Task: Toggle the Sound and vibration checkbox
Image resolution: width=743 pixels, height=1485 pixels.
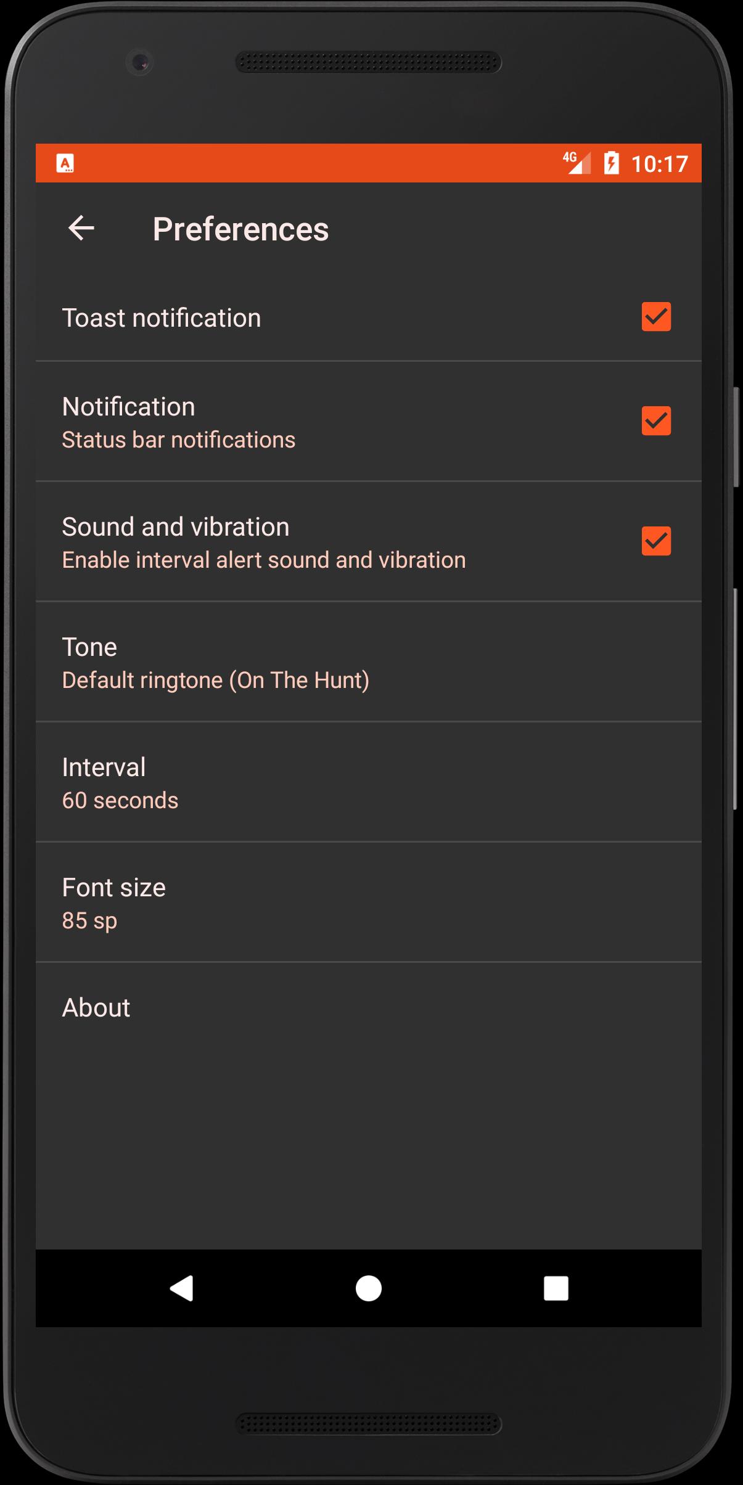Action: coord(656,541)
